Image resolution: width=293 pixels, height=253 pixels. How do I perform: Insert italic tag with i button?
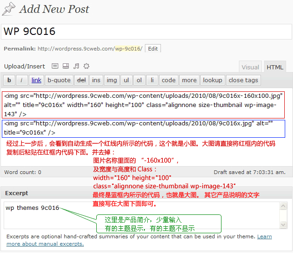pyautogui.click(x=22, y=80)
